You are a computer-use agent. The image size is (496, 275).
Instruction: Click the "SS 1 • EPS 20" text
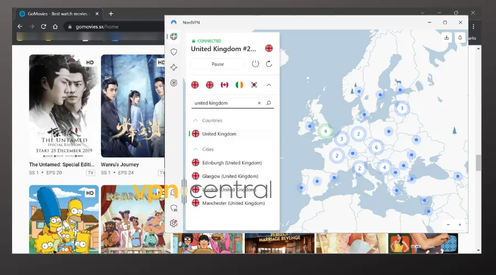coord(46,173)
